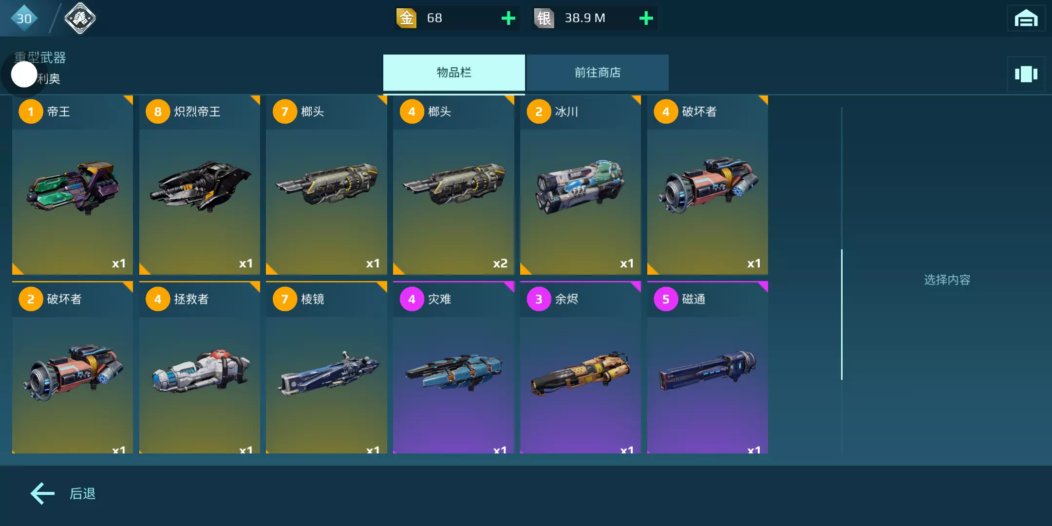
Task: Select the 拯救者 weapon card
Action: pos(200,367)
